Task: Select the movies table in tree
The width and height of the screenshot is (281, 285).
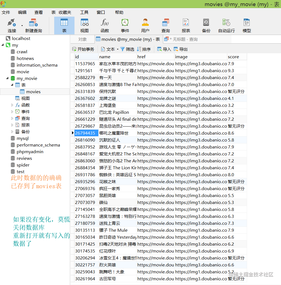Action: (x=33, y=92)
